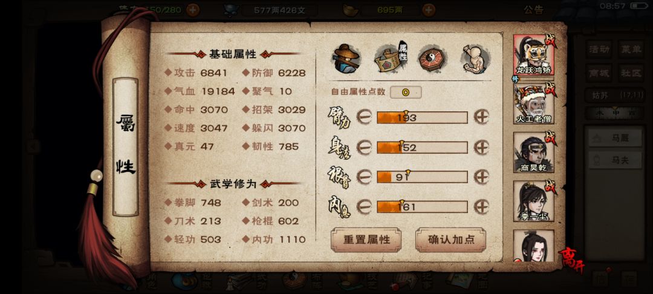The width and height of the screenshot is (653, 294).
Task: Increase 身法 with the plus button
Action: 481,148
